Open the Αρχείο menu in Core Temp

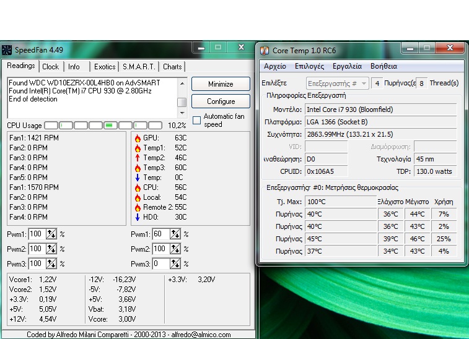(x=275, y=66)
